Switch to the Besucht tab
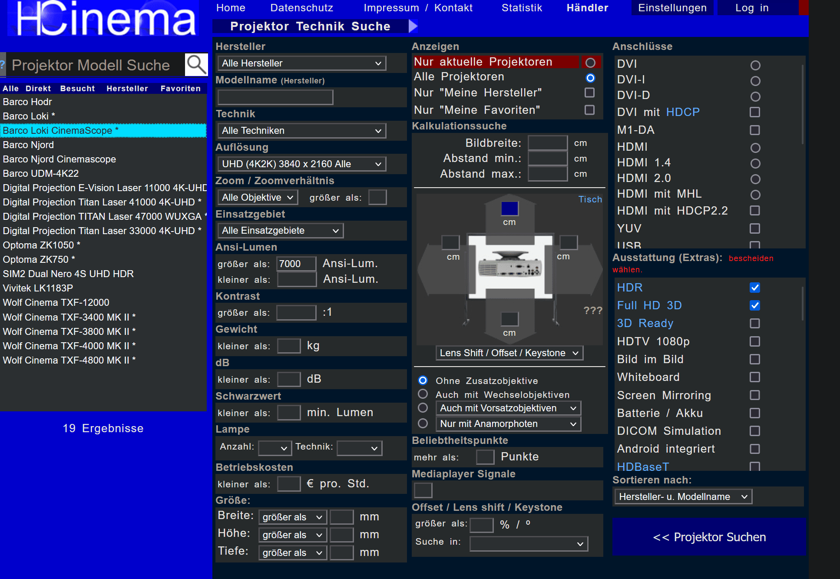The width and height of the screenshot is (840, 579). 77,89
